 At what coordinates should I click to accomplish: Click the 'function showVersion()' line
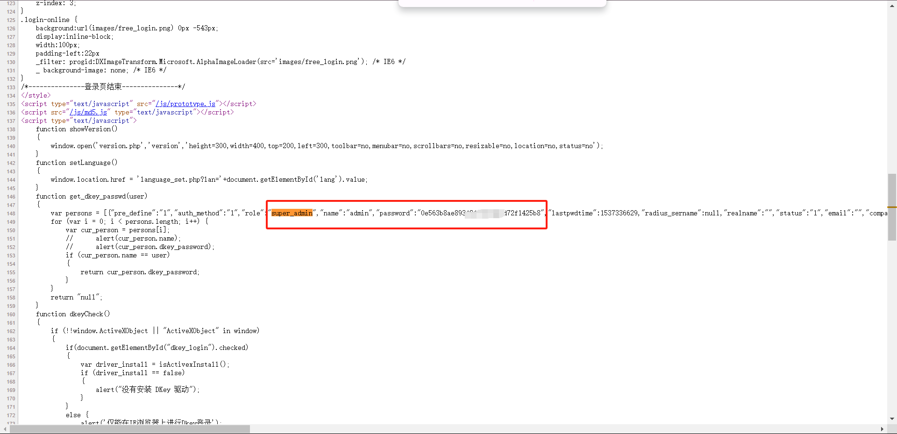77,129
